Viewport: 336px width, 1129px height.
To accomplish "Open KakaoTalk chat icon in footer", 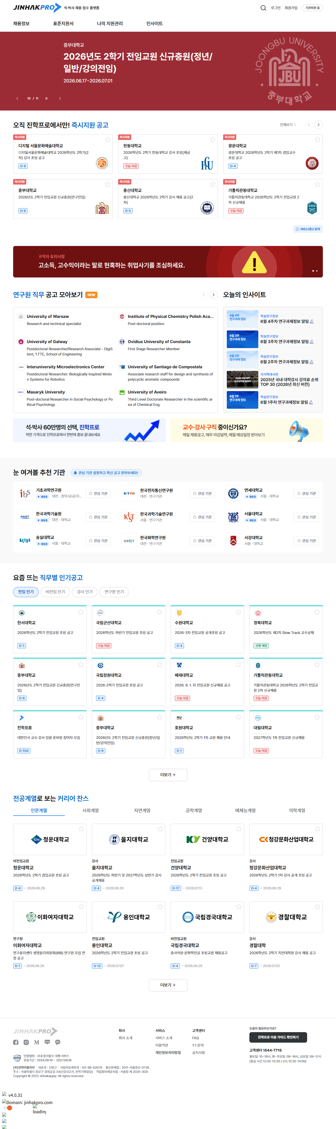I will 57,1042.
